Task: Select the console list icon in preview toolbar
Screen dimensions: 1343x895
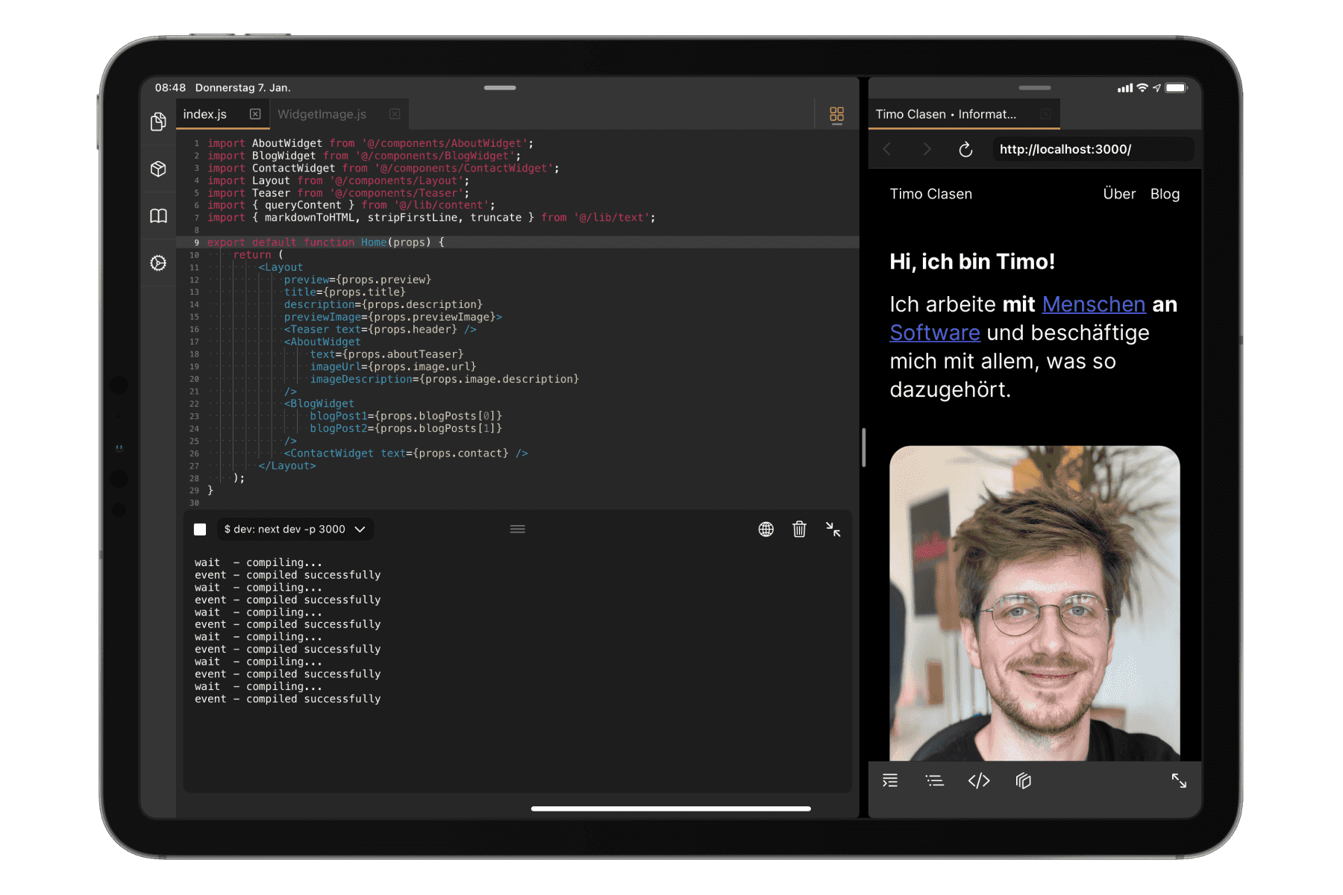Action: pos(934,781)
